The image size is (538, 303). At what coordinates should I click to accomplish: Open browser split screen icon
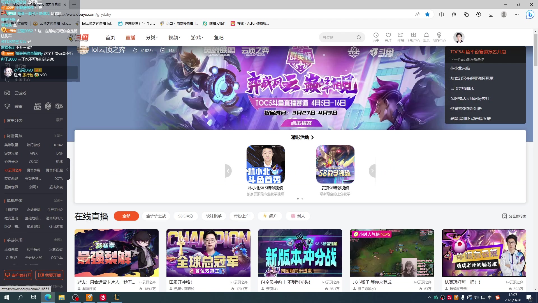coord(442,14)
